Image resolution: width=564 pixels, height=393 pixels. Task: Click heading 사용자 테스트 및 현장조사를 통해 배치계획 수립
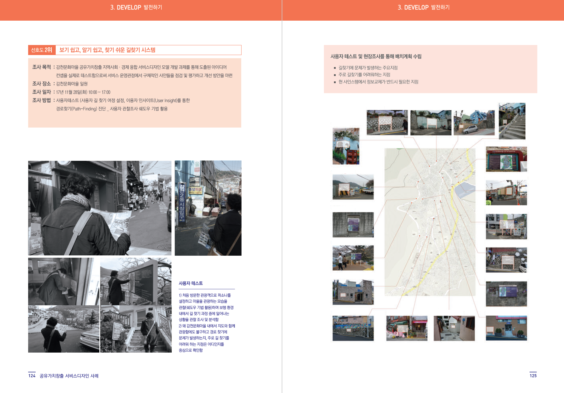(376, 56)
